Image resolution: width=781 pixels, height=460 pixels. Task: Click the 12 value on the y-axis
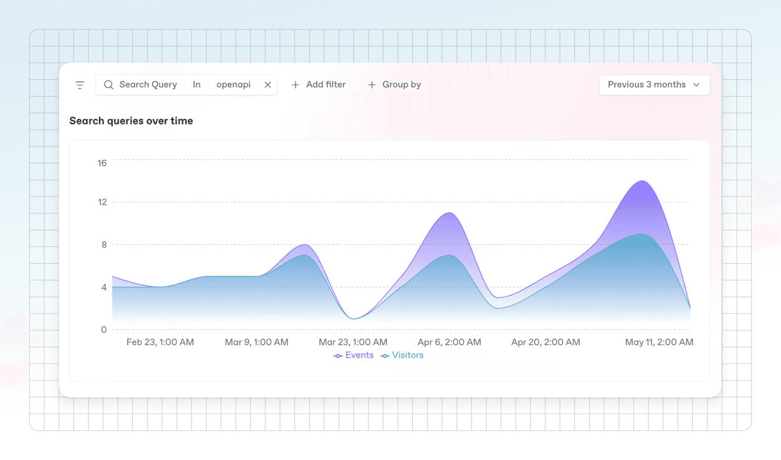[102, 202]
